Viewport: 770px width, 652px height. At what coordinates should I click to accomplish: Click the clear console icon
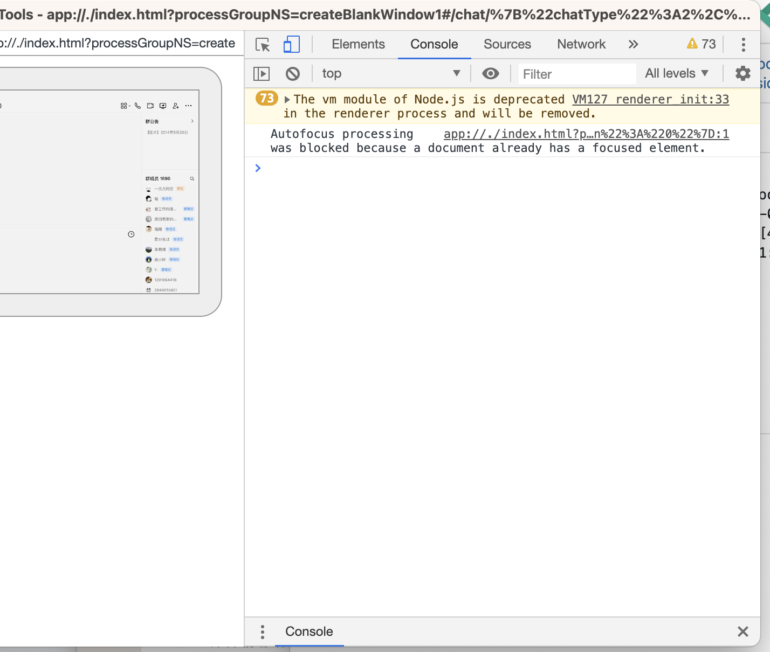pyautogui.click(x=293, y=74)
